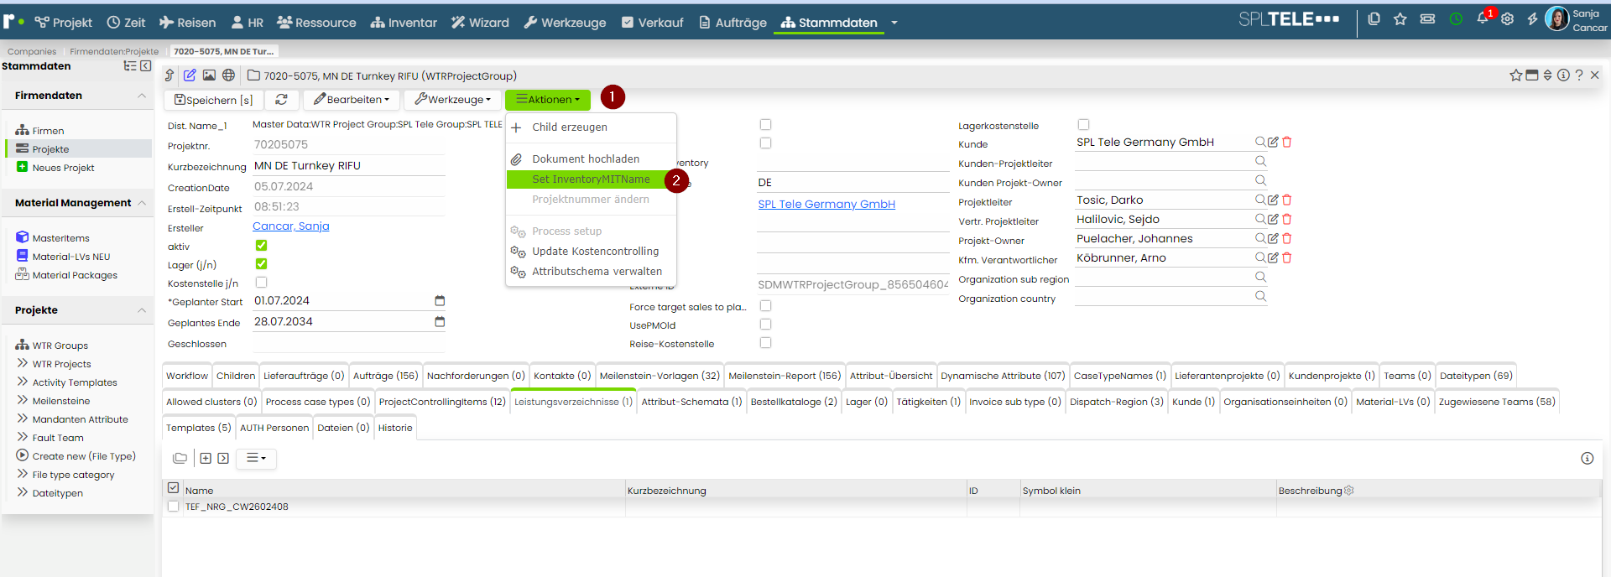Check the UsePMOId checkbox
The width and height of the screenshot is (1611, 577).
(765, 325)
